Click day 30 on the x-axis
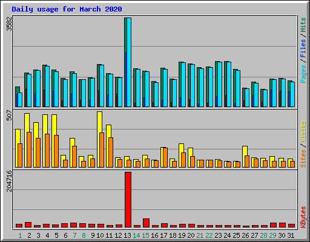The image size is (310, 242). 282,235
